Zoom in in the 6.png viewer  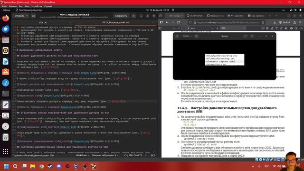(x=196, y=36)
